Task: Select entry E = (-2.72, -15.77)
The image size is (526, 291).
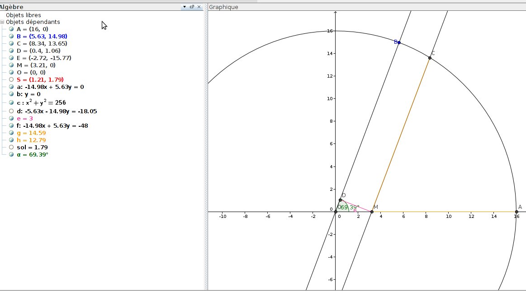Action: (x=44, y=58)
